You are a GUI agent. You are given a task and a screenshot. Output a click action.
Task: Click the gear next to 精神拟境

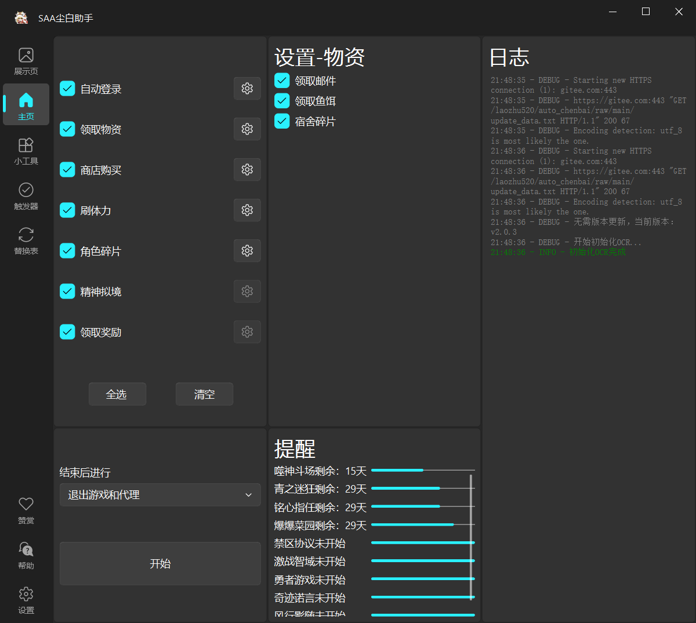247,291
